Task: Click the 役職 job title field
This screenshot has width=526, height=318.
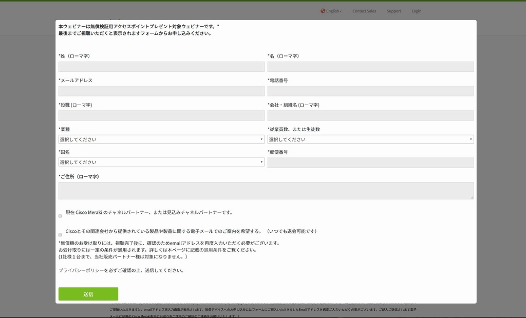Action: 161,115
